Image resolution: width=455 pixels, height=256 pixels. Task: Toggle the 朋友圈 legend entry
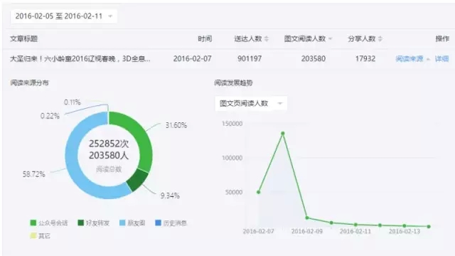(x=132, y=223)
